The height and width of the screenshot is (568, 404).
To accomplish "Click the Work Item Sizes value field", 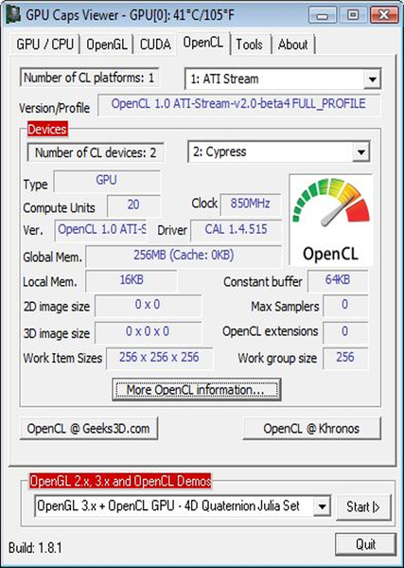I will pyautogui.click(x=159, y=358).
